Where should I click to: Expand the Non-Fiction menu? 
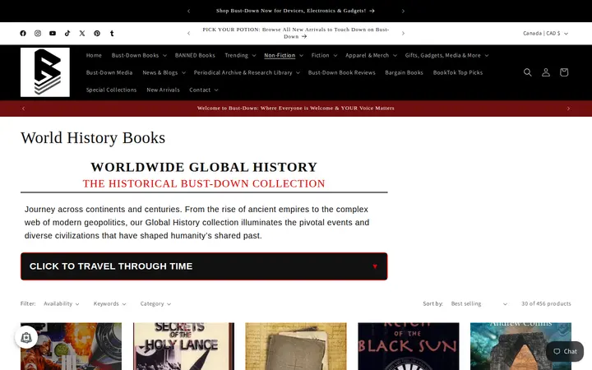tap(284, 55)
